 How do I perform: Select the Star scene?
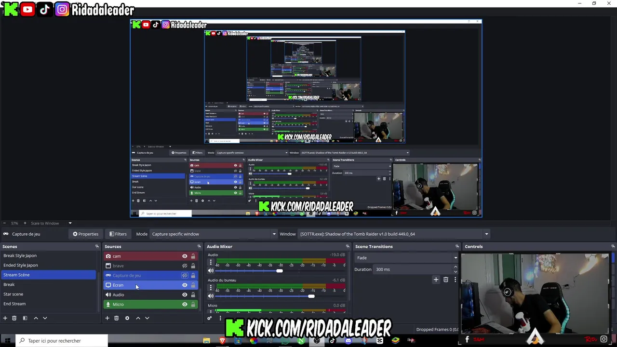pos(48,294)
